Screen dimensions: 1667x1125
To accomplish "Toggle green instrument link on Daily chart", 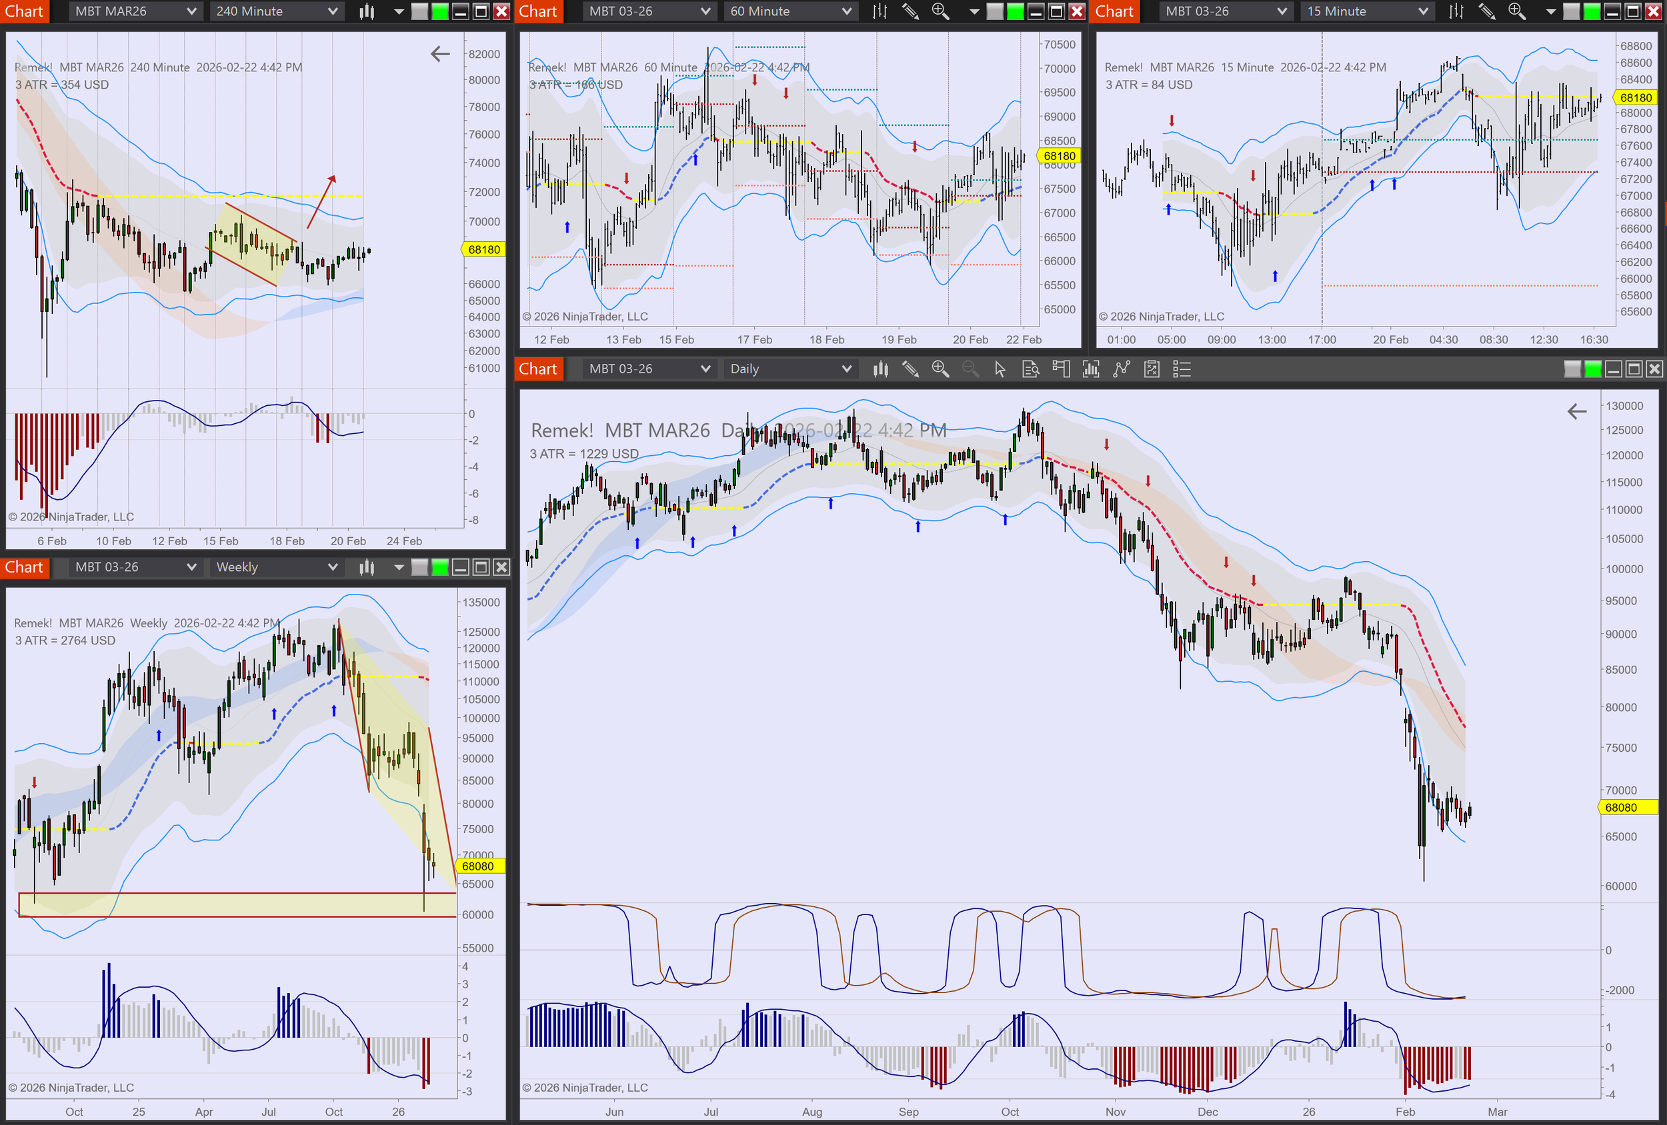I will pos(1592,369).
